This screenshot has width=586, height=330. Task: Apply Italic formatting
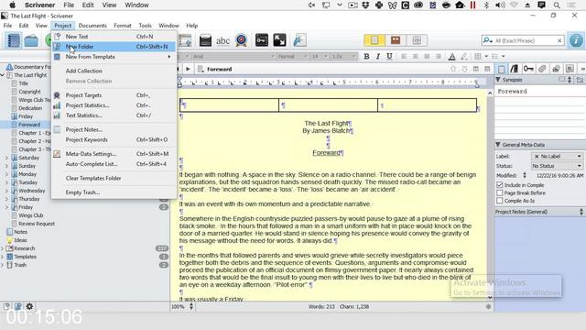click(378, 56)
